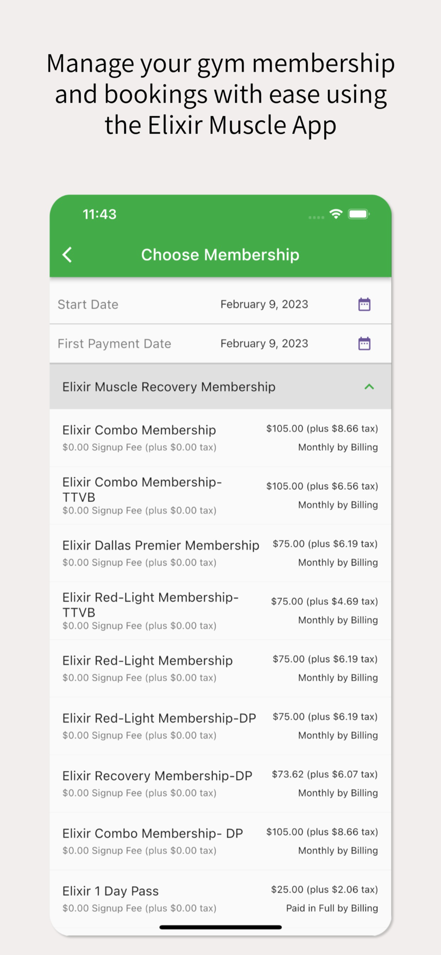Click the Elixir Muscle Recovery Membership header
The height and width of the screenshot is (955, 441).
[x=169, y=387]
